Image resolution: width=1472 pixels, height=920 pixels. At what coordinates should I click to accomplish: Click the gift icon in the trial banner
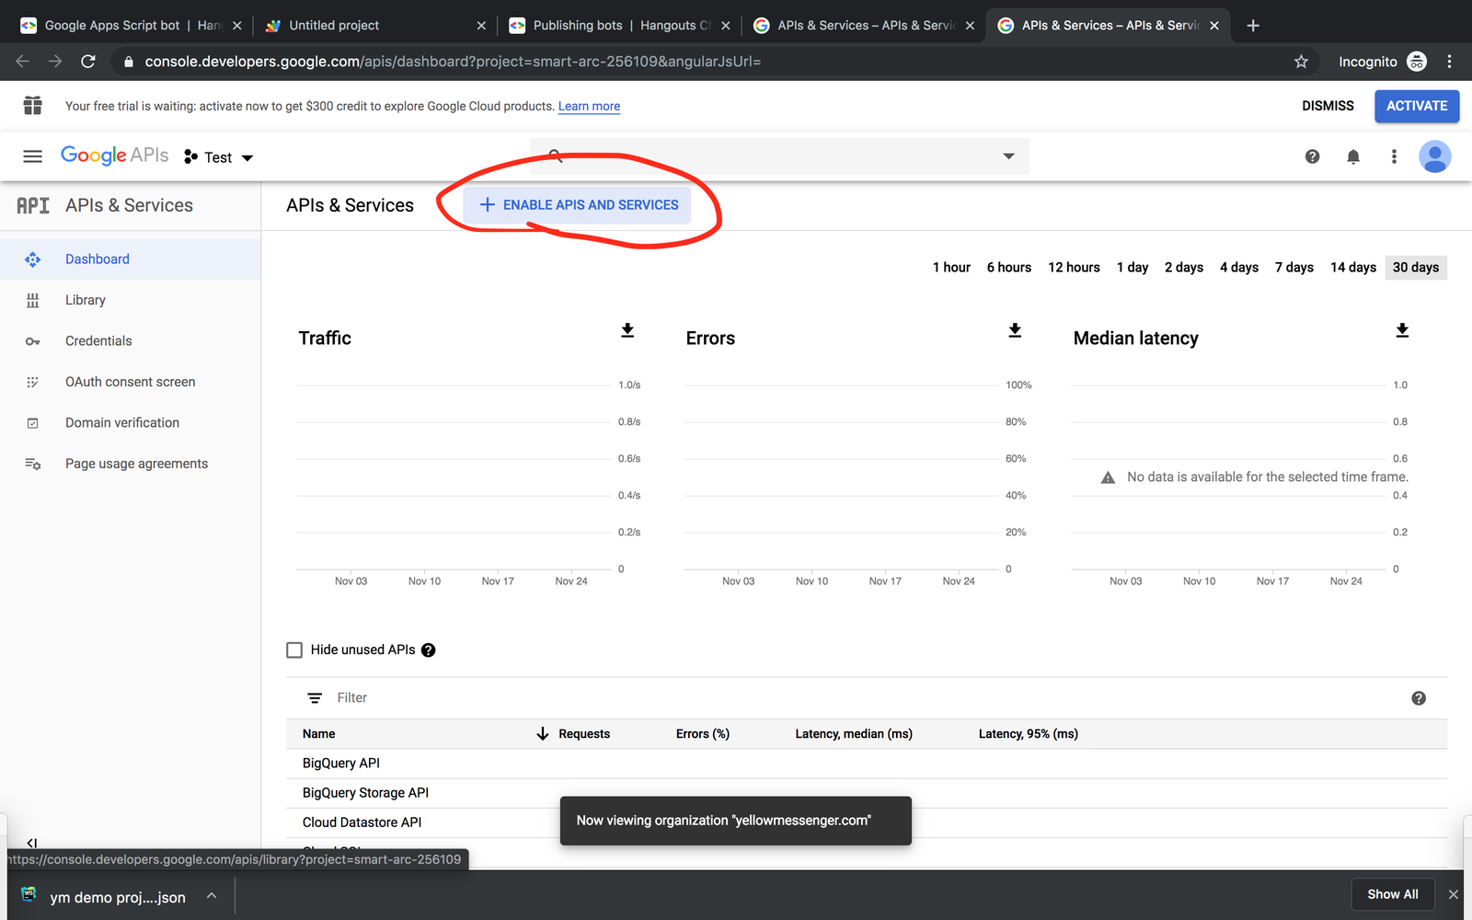33,106
